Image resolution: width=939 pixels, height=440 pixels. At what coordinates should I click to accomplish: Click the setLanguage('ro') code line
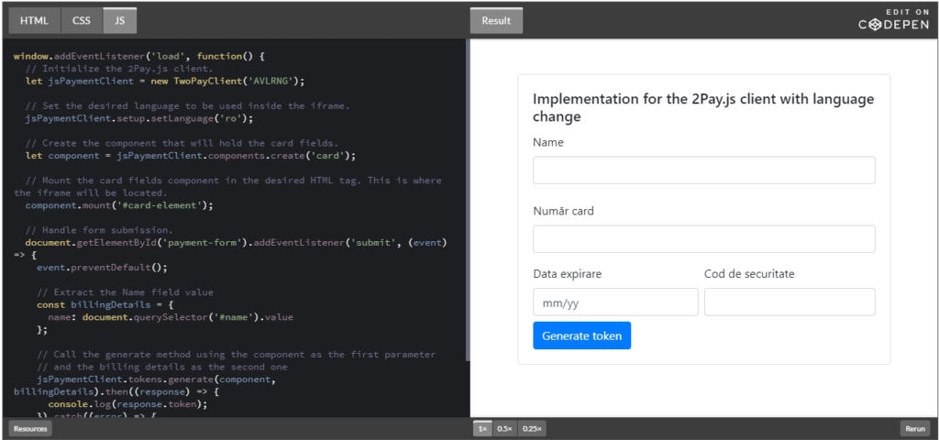[139, 118]
